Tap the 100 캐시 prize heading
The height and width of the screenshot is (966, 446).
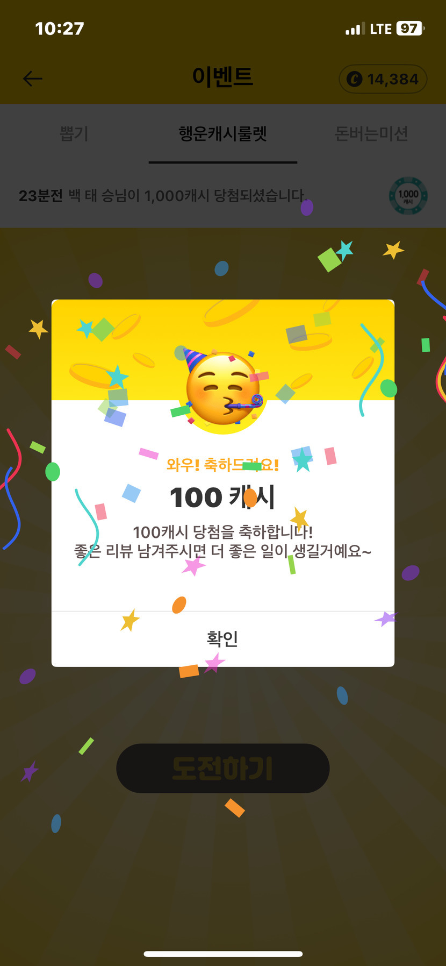(223, 497)
